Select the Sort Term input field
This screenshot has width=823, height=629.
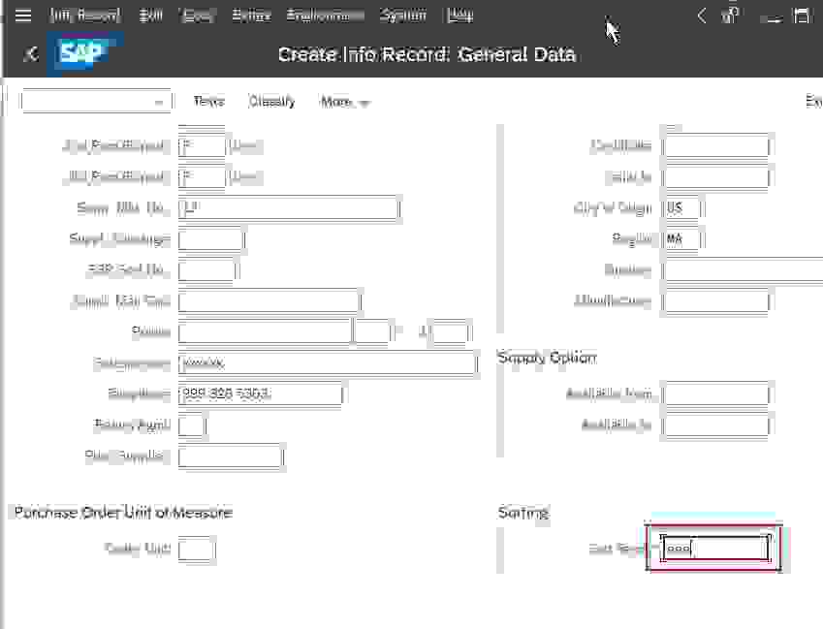(x=716, y=549)
